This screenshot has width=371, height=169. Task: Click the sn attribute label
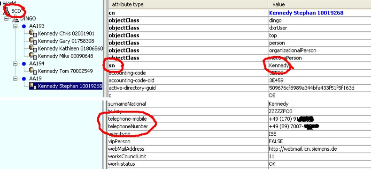pyautogui.click(x=112, y=66)
